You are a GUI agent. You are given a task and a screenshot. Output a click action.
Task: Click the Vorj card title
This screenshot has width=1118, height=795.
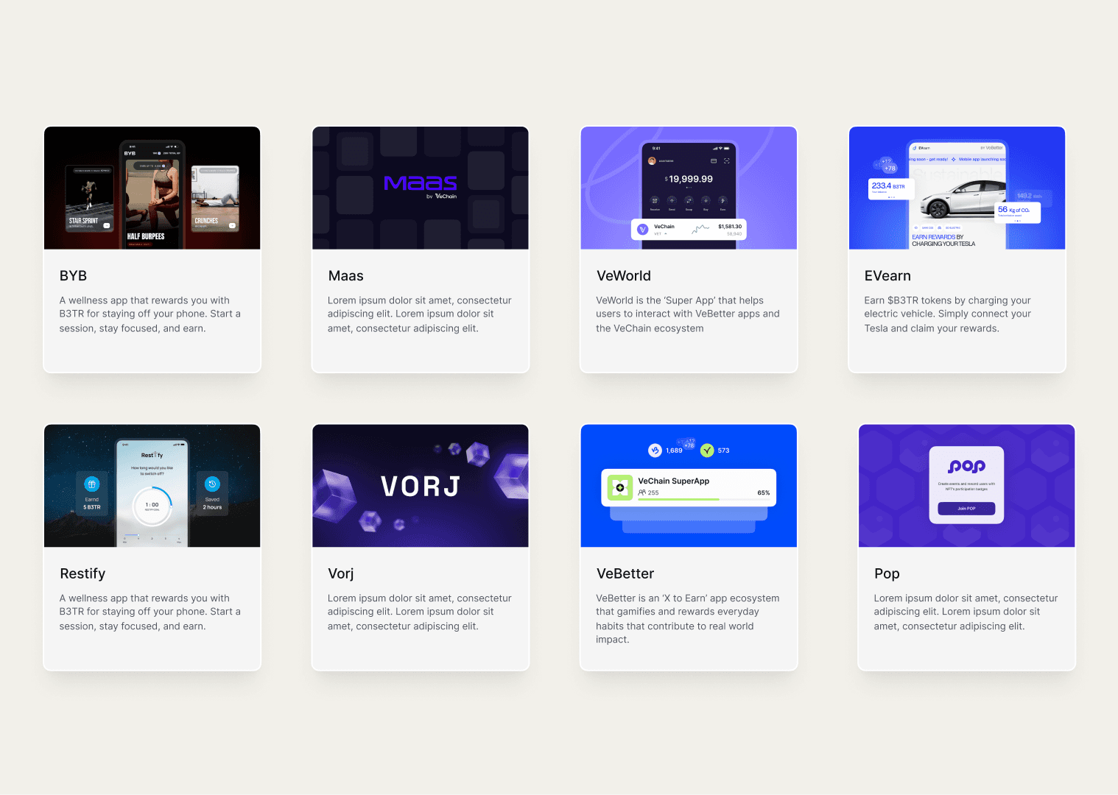[x=340, y=573]
